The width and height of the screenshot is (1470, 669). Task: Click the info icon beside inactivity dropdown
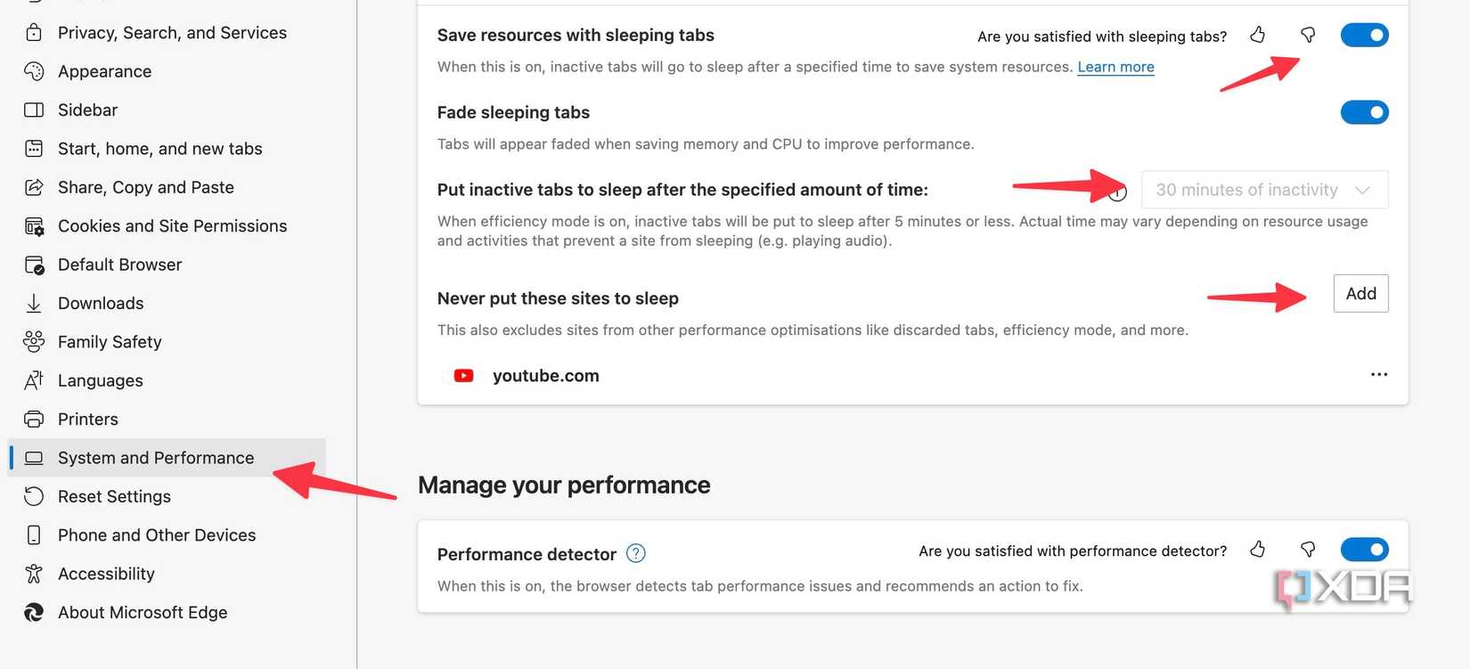pyautogui.click(x=1119, y=192)
